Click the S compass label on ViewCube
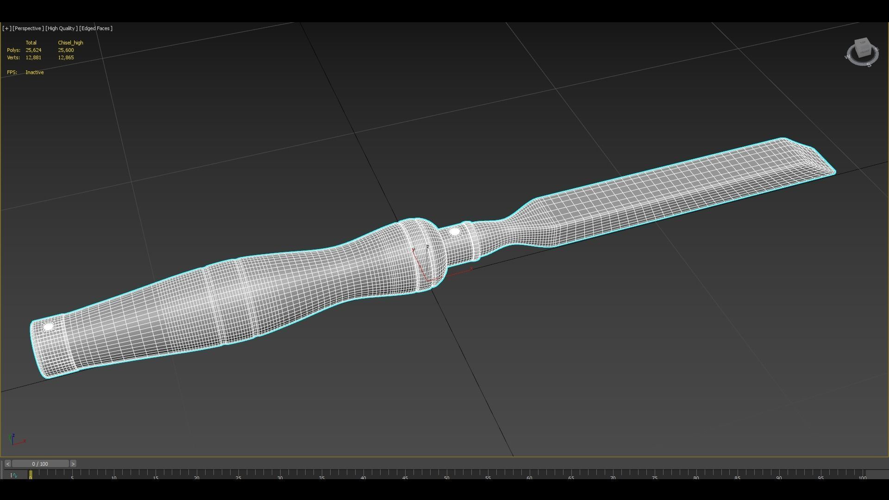 (x=869, y=65)
